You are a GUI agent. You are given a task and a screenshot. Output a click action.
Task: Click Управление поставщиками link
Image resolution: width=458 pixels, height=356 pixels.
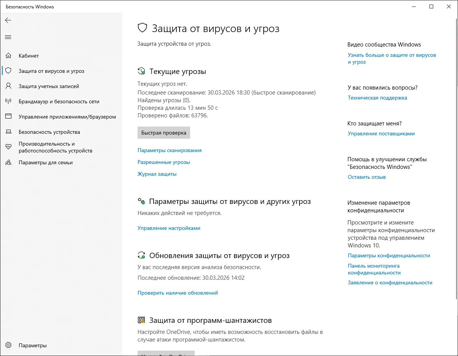pyautogui.click(x=381, y=133)
